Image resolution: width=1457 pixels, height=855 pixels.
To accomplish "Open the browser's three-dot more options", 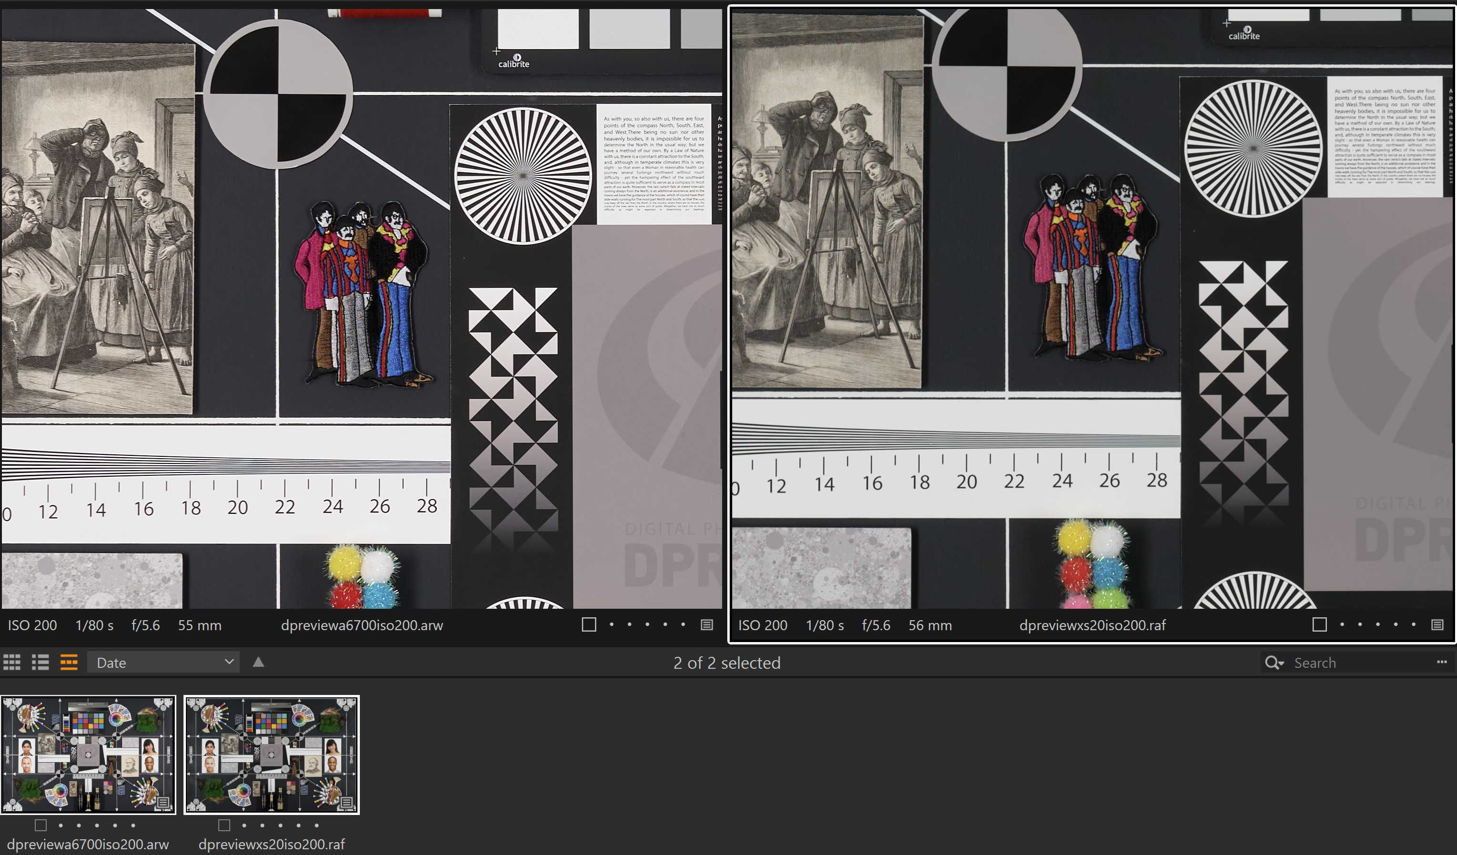I will [x=1442, y=662].
